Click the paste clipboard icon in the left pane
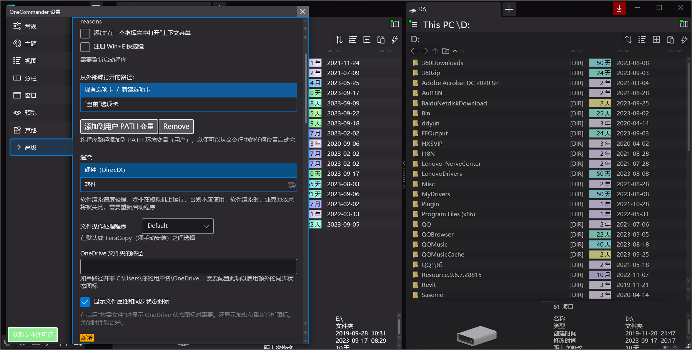 [381, 39]
